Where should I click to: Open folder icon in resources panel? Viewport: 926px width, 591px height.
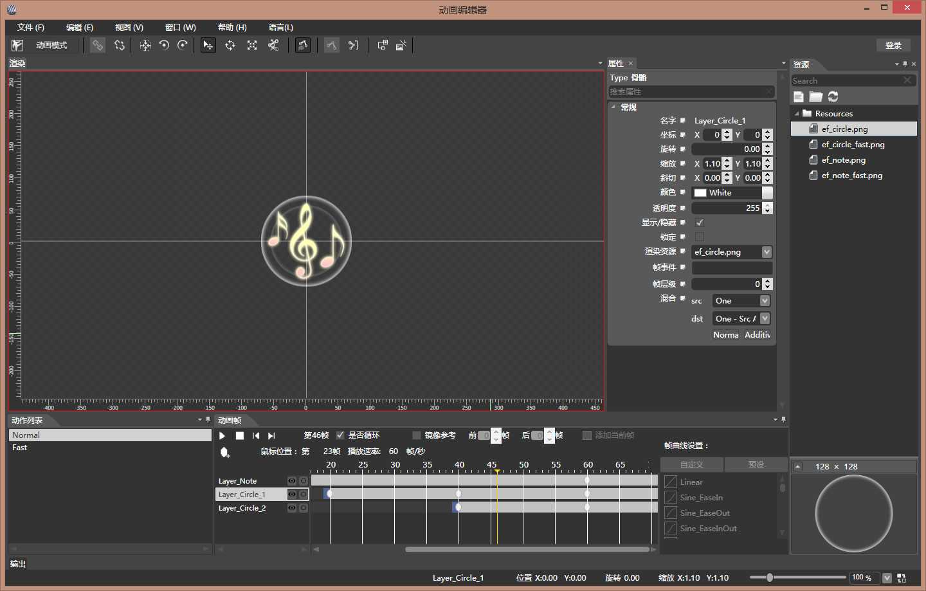click(x=816, y=96)
